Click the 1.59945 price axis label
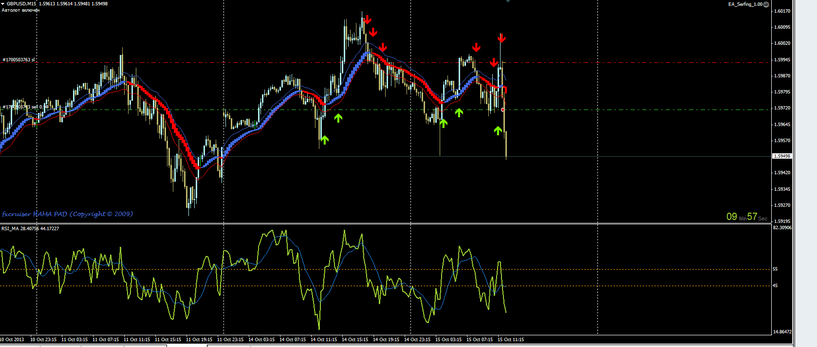 [782, 59]
